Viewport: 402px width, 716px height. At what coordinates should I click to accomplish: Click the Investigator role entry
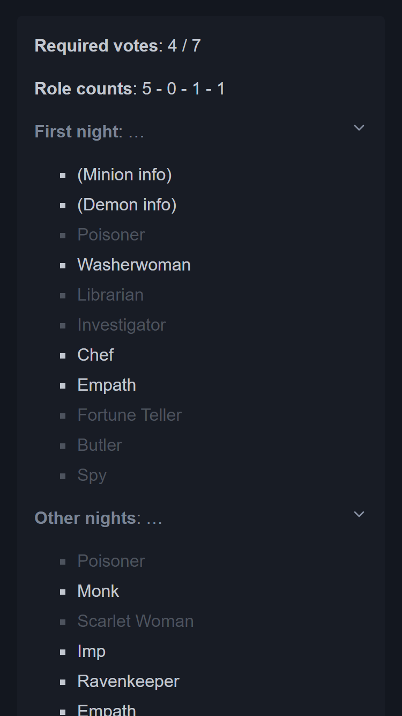(x=122, y=325)
